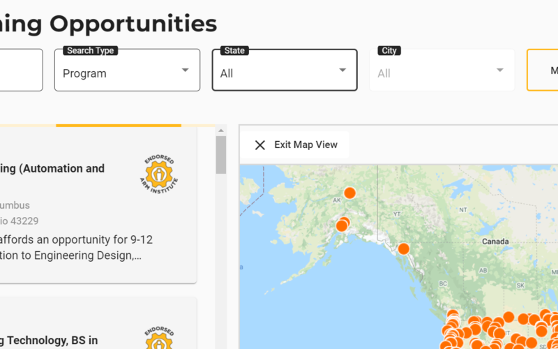The image size is (558, 349).
Task: Click the Canada label on the map
Action: coord(496,242)
